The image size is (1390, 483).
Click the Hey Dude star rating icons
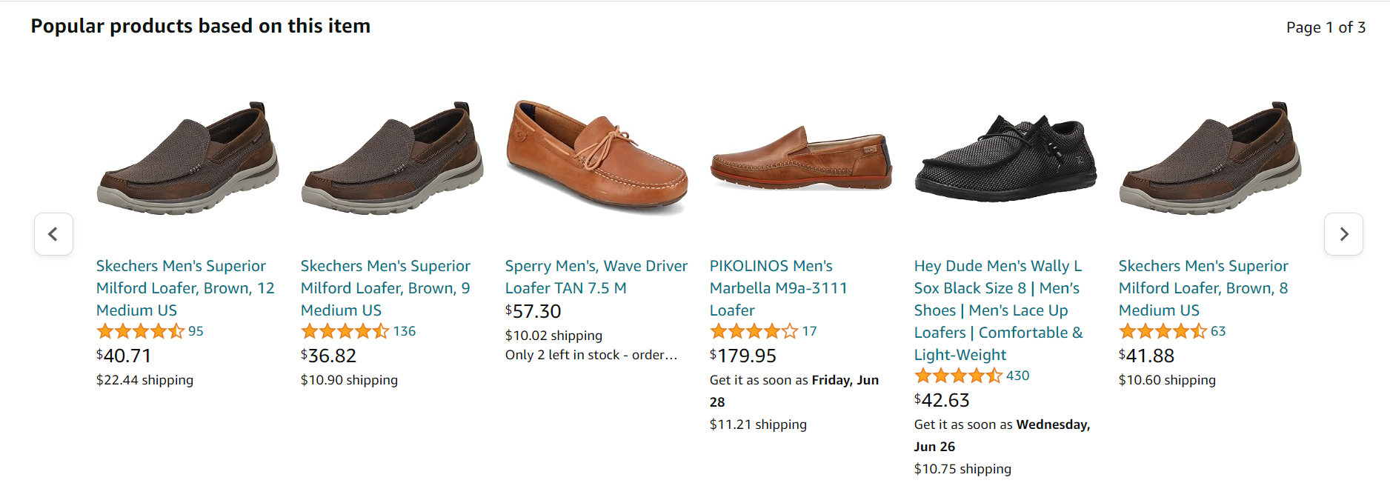coord(958,376)
